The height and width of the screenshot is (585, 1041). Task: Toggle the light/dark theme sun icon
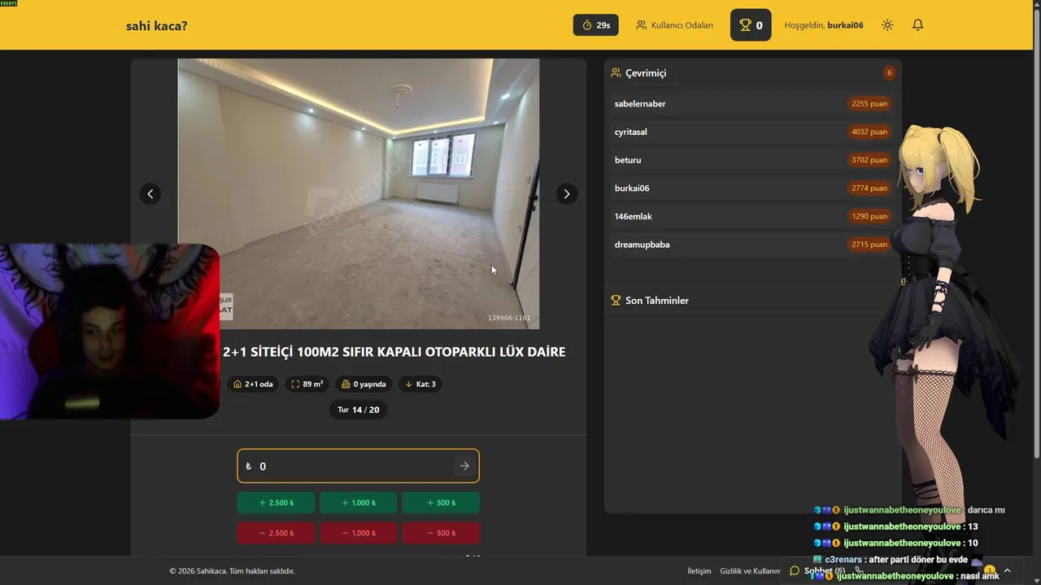pyautogui.click(x=887, y=25)
